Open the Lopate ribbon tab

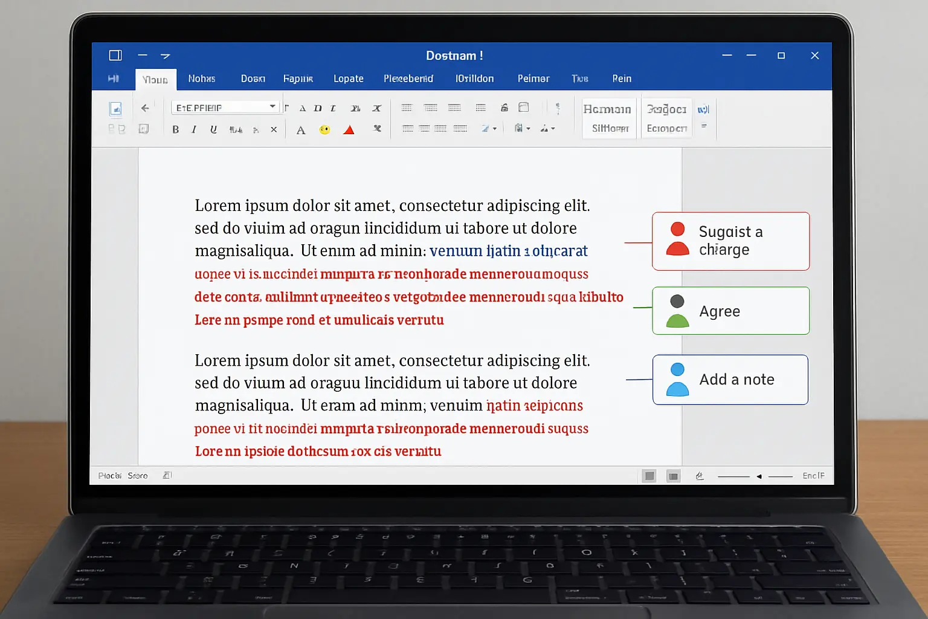(349, 79)
